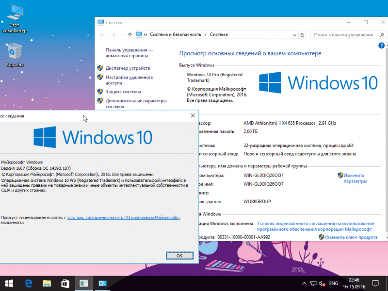Open license agreement link in About dialog
Viewport: 388px width, 291px height.
click(x=123, y=217)
